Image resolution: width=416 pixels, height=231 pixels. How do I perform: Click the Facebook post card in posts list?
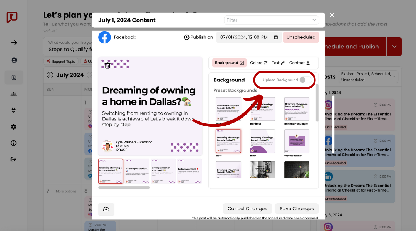(x=360, y=151)
